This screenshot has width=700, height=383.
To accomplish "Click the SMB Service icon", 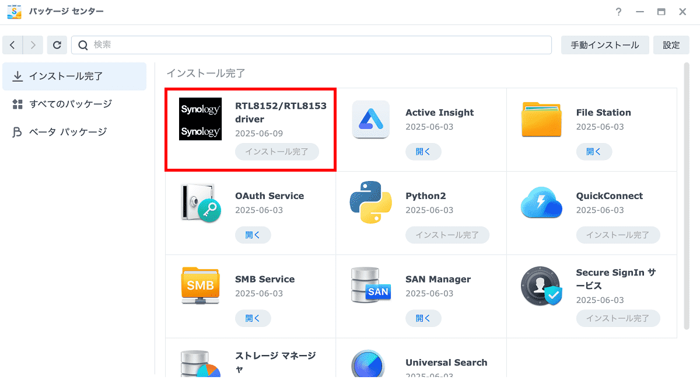I will 200,285.
